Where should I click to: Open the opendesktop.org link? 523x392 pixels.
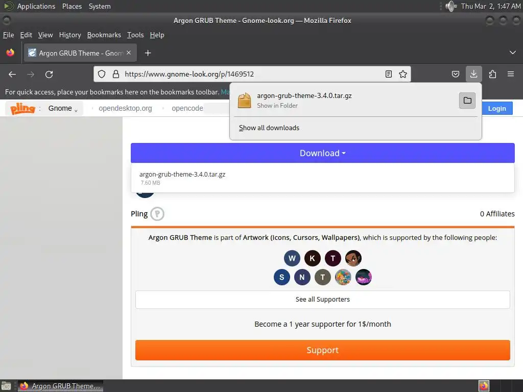point(125,108)
